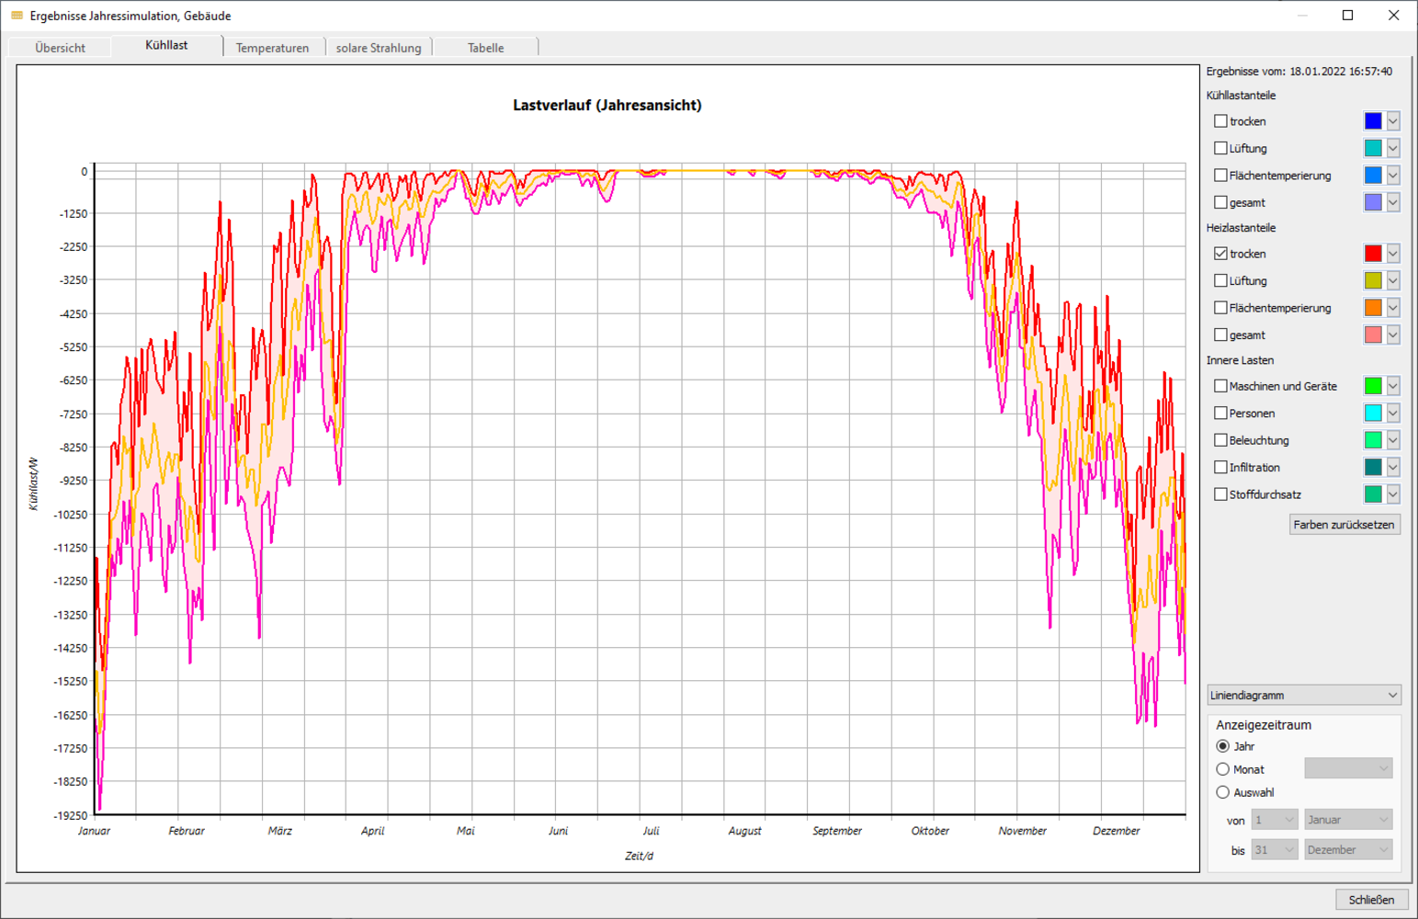The image size is (1418, 919).
Task: Switch to the Tabelle tab
Action: 485,48
